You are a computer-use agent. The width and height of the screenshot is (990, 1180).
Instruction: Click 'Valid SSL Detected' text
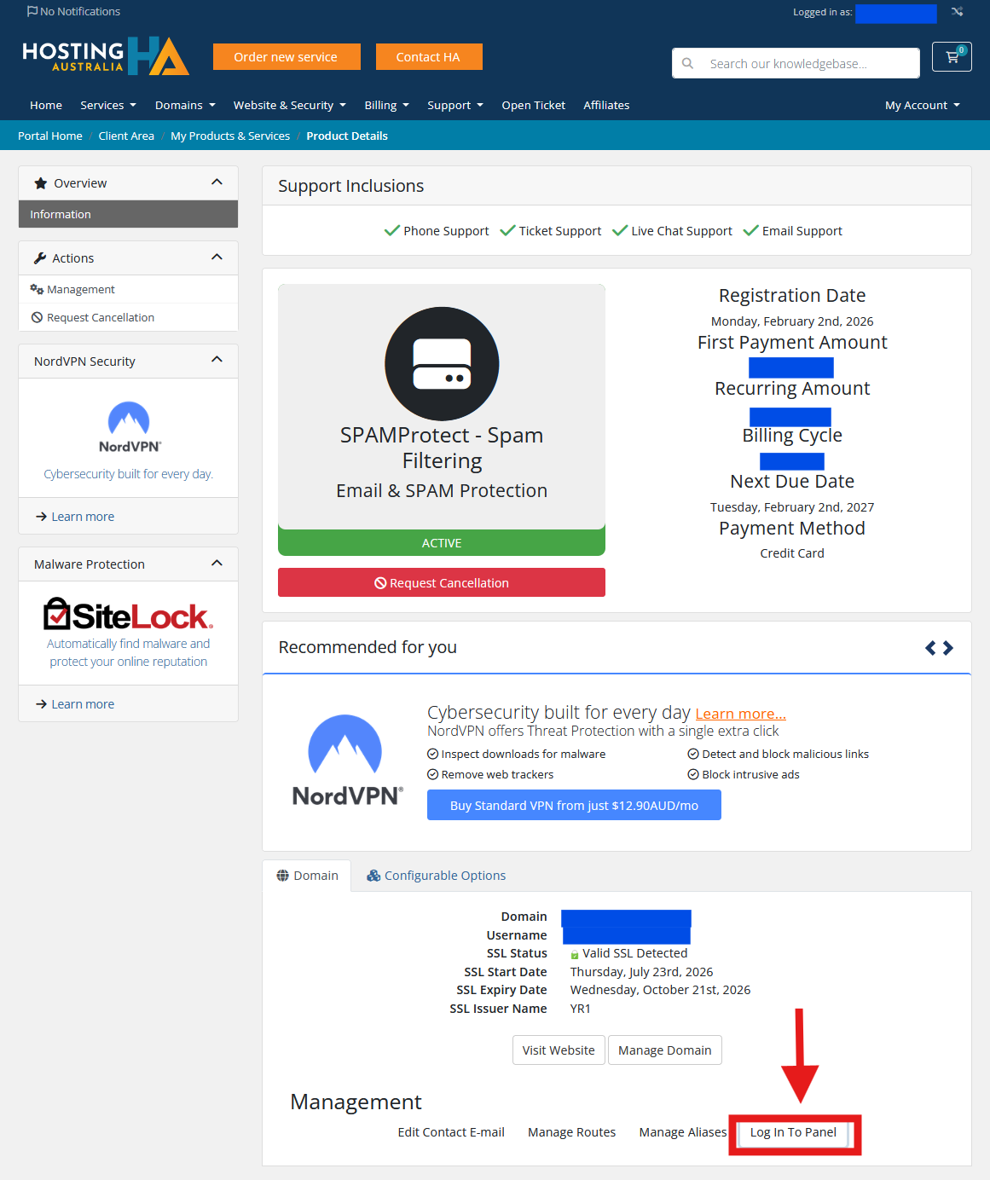pyautogui.click(x=635, y=953)
